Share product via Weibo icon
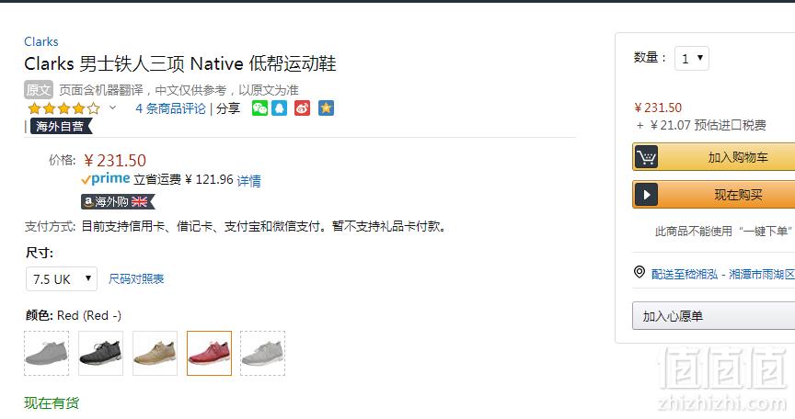795x419 pixels. click(x=302, y=108)
